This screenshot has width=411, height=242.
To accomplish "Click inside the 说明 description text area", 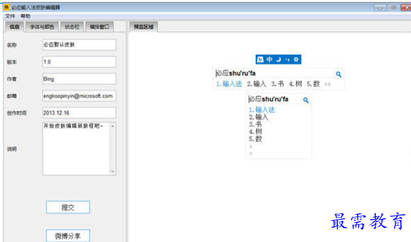I will pos(76,149).
